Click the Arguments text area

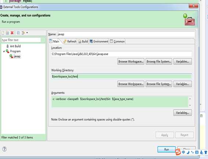(120, 102)
